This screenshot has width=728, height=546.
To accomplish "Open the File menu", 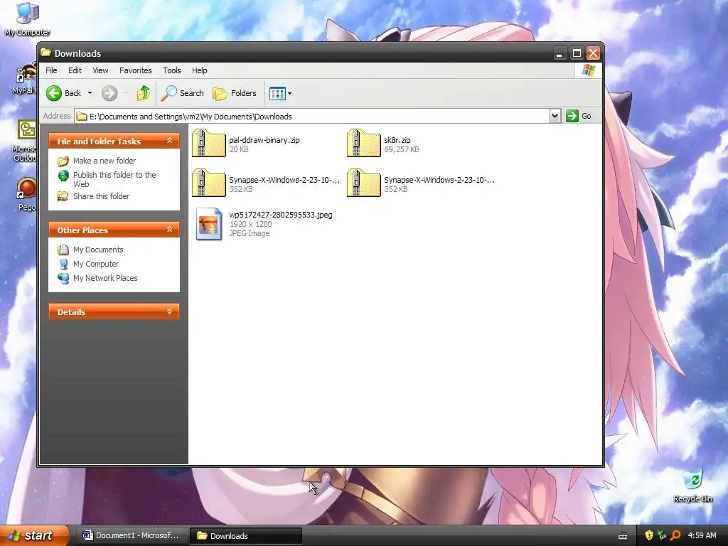I will click(x=51, y=70).
